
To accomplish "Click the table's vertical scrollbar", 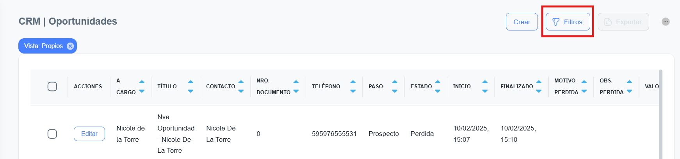I will tap(660, 117).
